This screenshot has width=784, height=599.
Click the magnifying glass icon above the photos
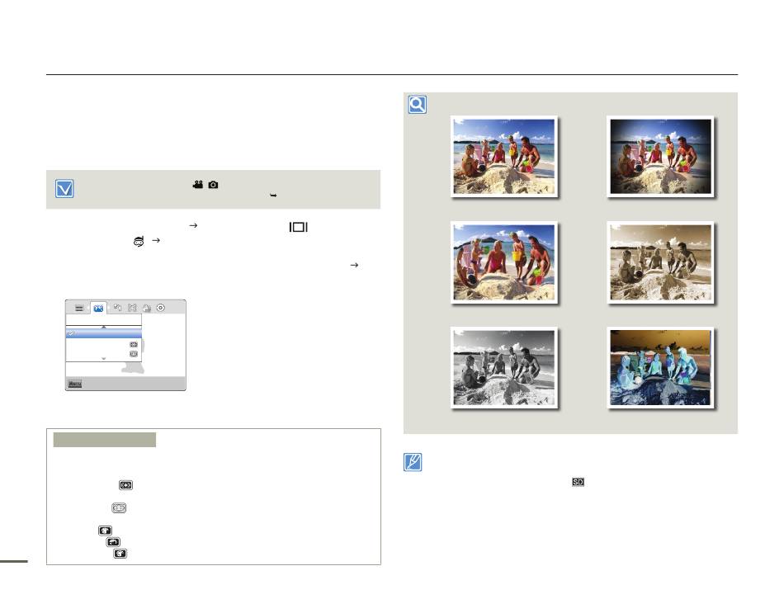pos(417,105)
